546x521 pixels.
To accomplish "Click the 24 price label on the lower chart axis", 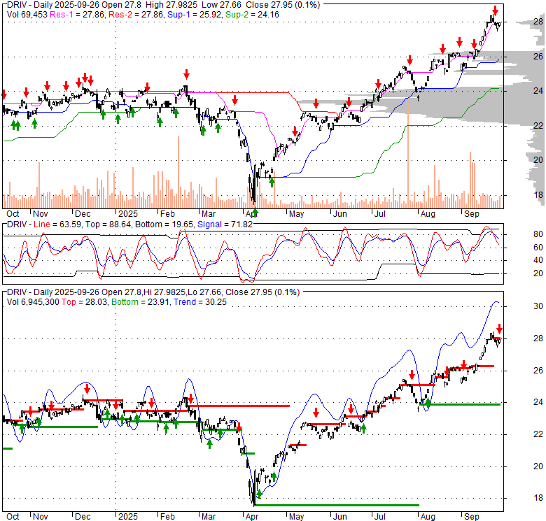I will point(538,402).
